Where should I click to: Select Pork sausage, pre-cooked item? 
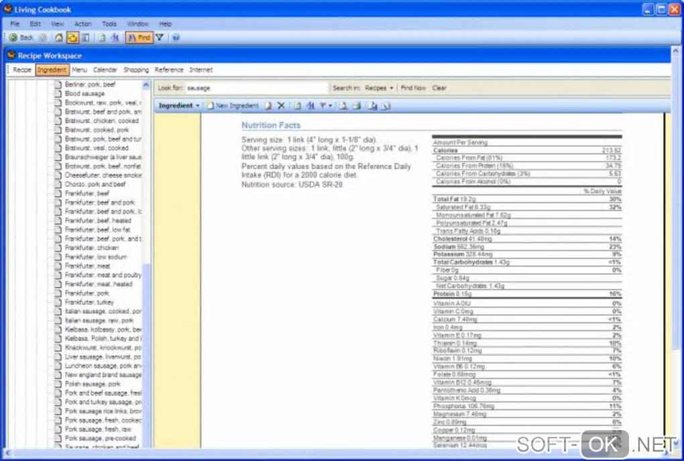click(x=101, y=438)
